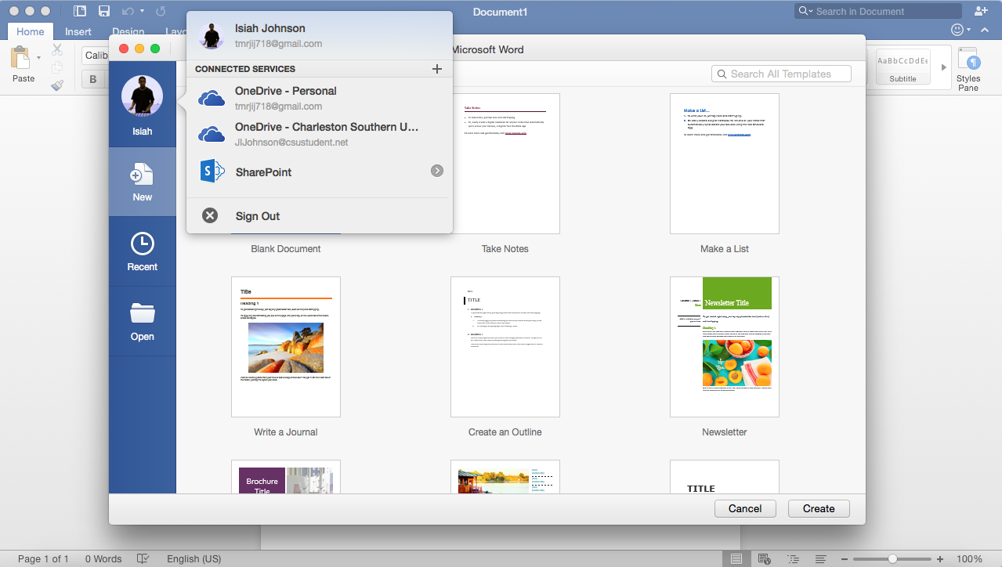This screenshot has width=1002, height=567.
Task: Click the zoom slider handle
Action: pyautogui.click(x=892, y=558)
